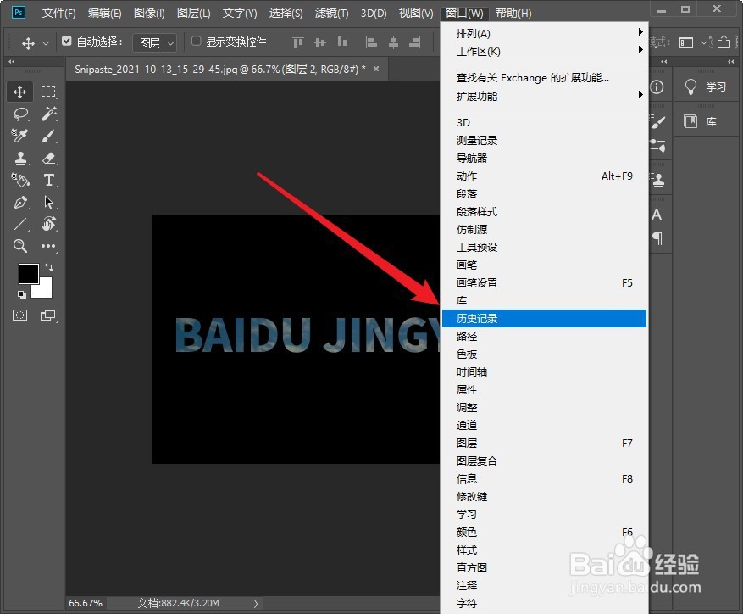Screen dimensions: 743x614
Task: Choose 图层 F7 menu entry
Action: (x=544, y=444)
